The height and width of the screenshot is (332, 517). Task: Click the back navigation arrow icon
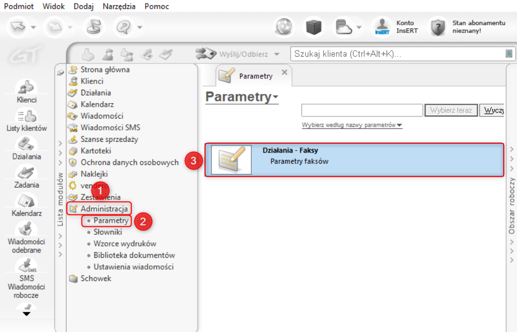(x=18, y=27)
